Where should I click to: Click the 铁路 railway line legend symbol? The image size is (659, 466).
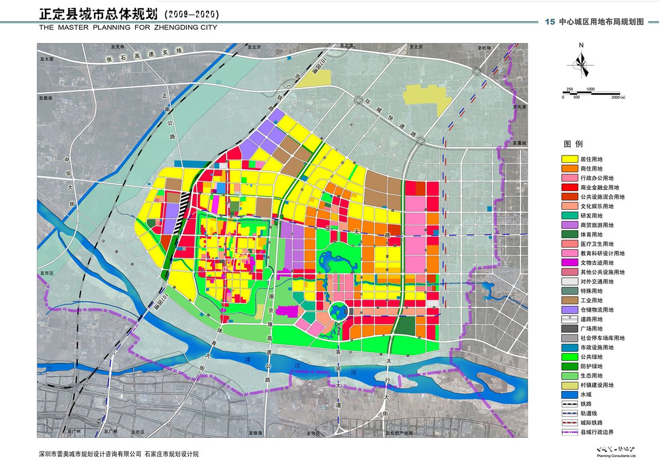point(569,404)
